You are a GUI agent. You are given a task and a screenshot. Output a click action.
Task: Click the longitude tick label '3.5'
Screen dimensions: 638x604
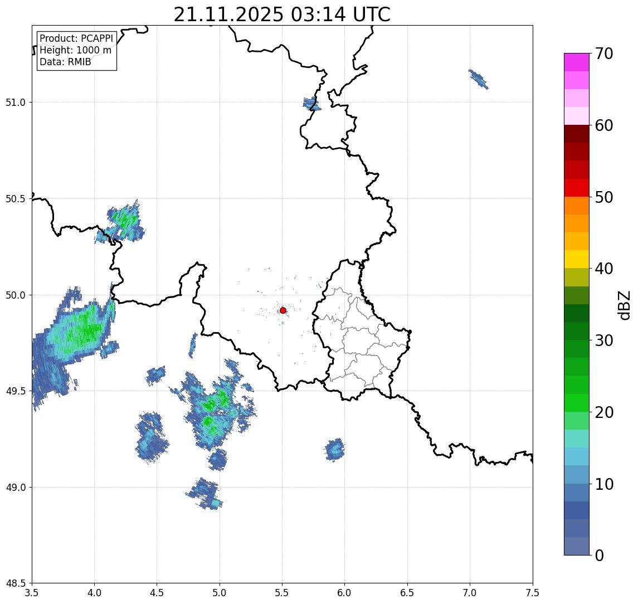32,593
